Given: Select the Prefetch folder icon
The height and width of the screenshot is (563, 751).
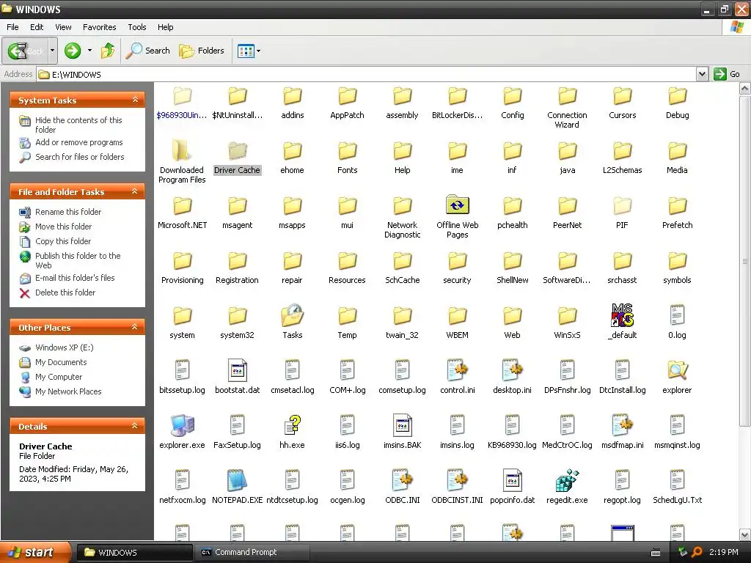Looking at the screenshot, I should 677,205.
